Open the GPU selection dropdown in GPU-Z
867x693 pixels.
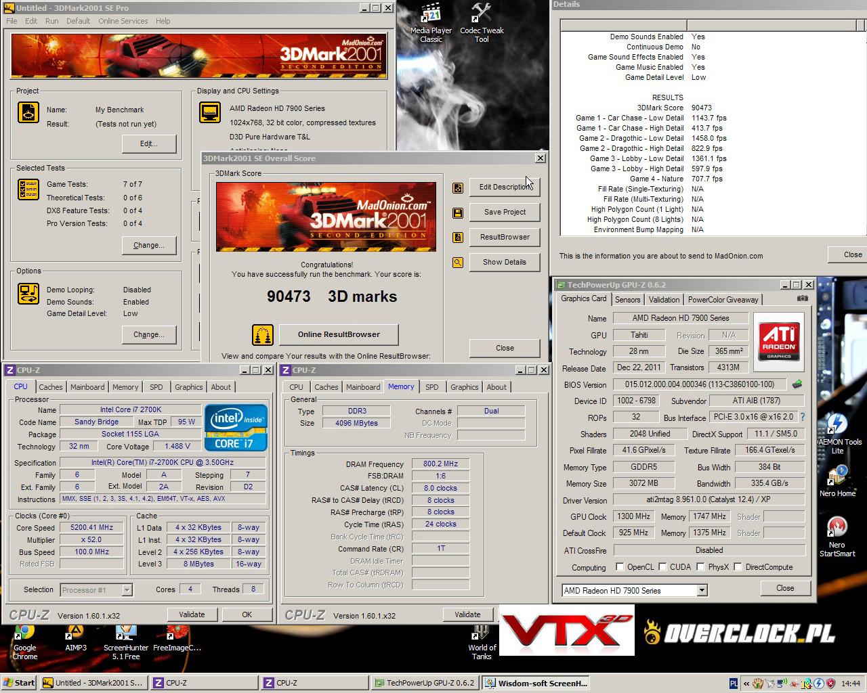coord(702,590)
